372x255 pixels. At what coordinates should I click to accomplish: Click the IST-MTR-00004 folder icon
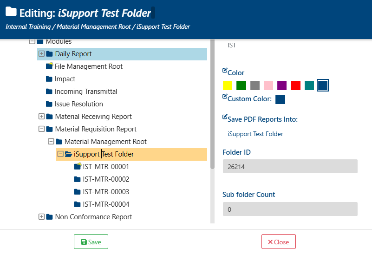click(77, 204)
